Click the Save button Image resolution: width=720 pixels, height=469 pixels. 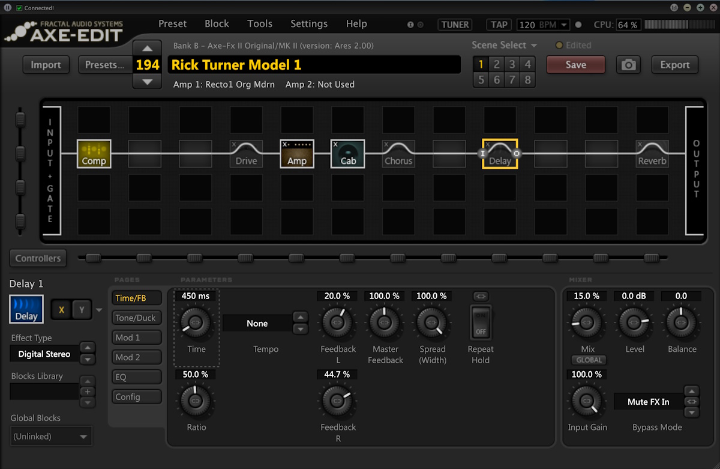[x=575, y=65]
